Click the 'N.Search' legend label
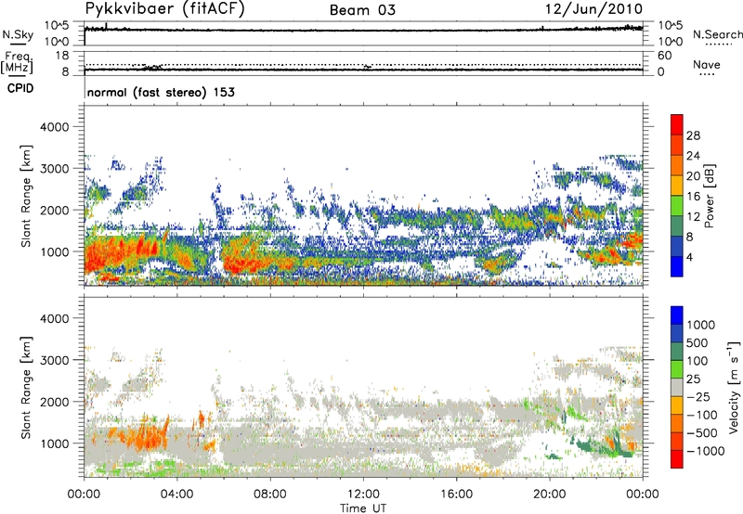 pyautogui.click(x=718, y=34)
